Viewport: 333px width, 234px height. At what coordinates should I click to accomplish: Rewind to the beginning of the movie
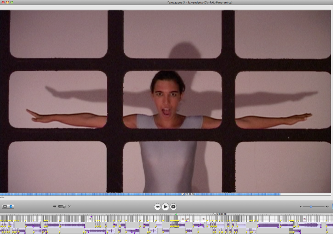pyautogui.click(x=157, y=207)
